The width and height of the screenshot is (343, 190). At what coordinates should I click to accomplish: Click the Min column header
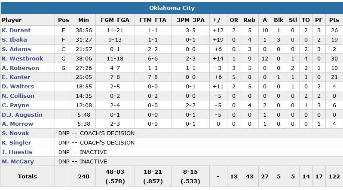[83, 20]
